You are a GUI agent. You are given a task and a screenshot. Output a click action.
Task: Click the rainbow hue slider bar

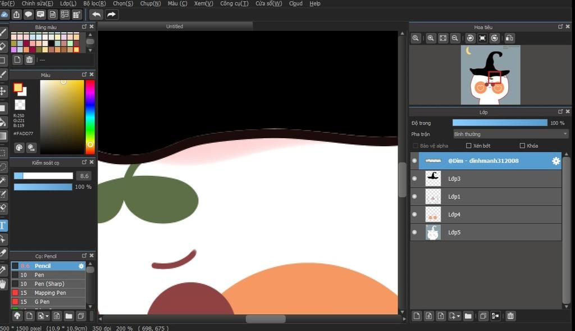(90, 117)
